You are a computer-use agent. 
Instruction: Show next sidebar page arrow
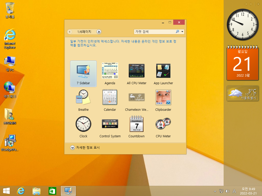[251, 4]
